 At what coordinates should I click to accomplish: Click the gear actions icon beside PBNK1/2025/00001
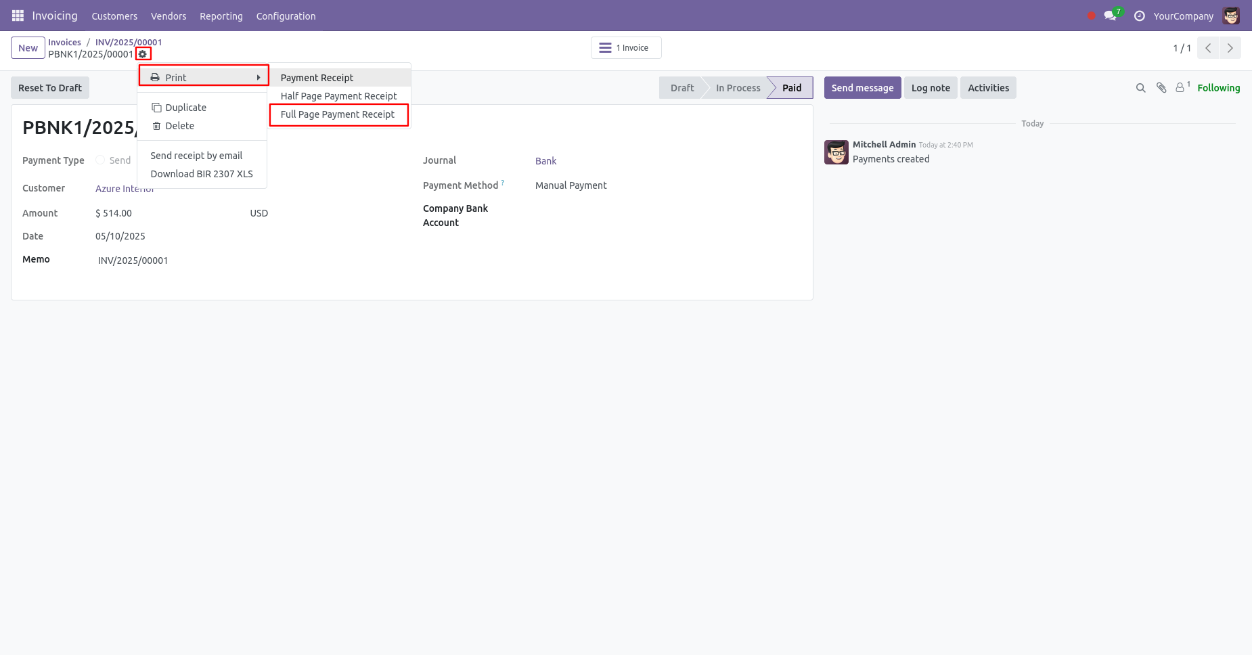pos(143,54)
